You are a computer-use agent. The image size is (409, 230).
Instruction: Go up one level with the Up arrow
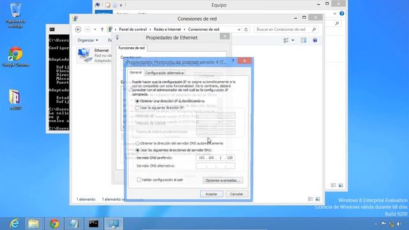tap(102, 29)
